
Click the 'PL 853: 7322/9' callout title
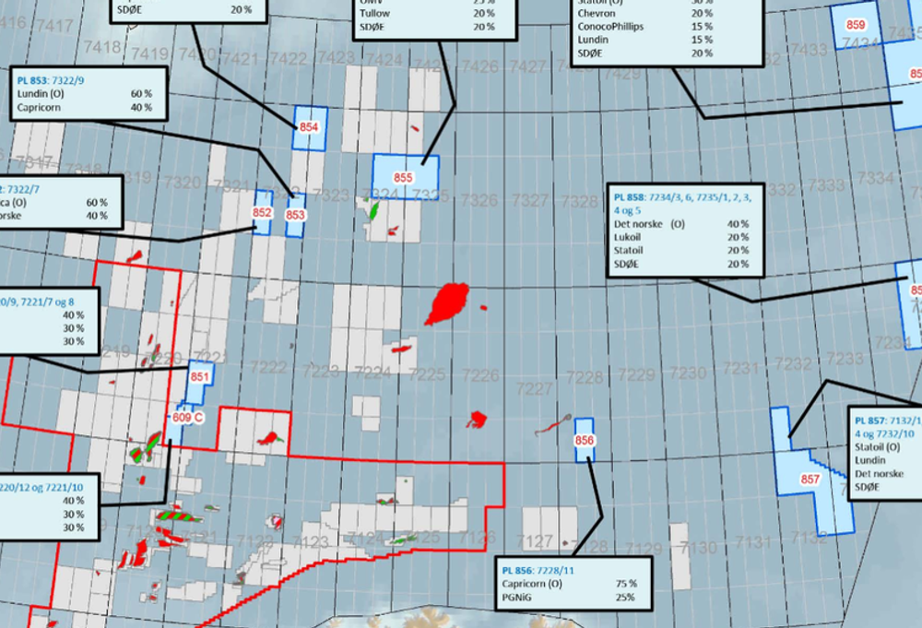(x=51, y=80)
